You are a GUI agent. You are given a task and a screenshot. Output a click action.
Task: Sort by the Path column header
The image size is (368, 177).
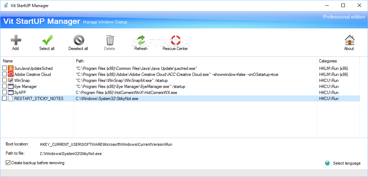(195, 61)
